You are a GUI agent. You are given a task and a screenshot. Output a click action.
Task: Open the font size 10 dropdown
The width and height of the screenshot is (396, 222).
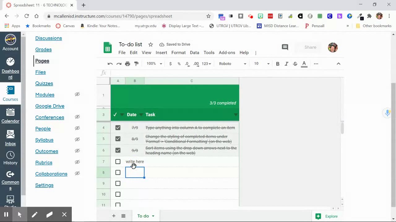(x=262, y=64)
